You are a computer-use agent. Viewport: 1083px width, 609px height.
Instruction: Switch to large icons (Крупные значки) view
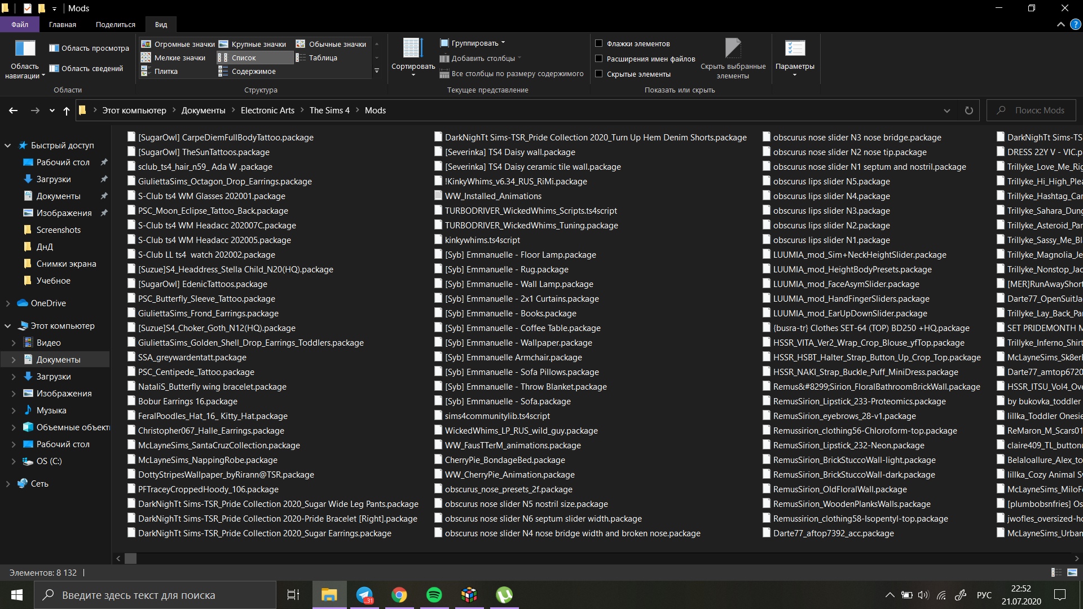point(253,44)
